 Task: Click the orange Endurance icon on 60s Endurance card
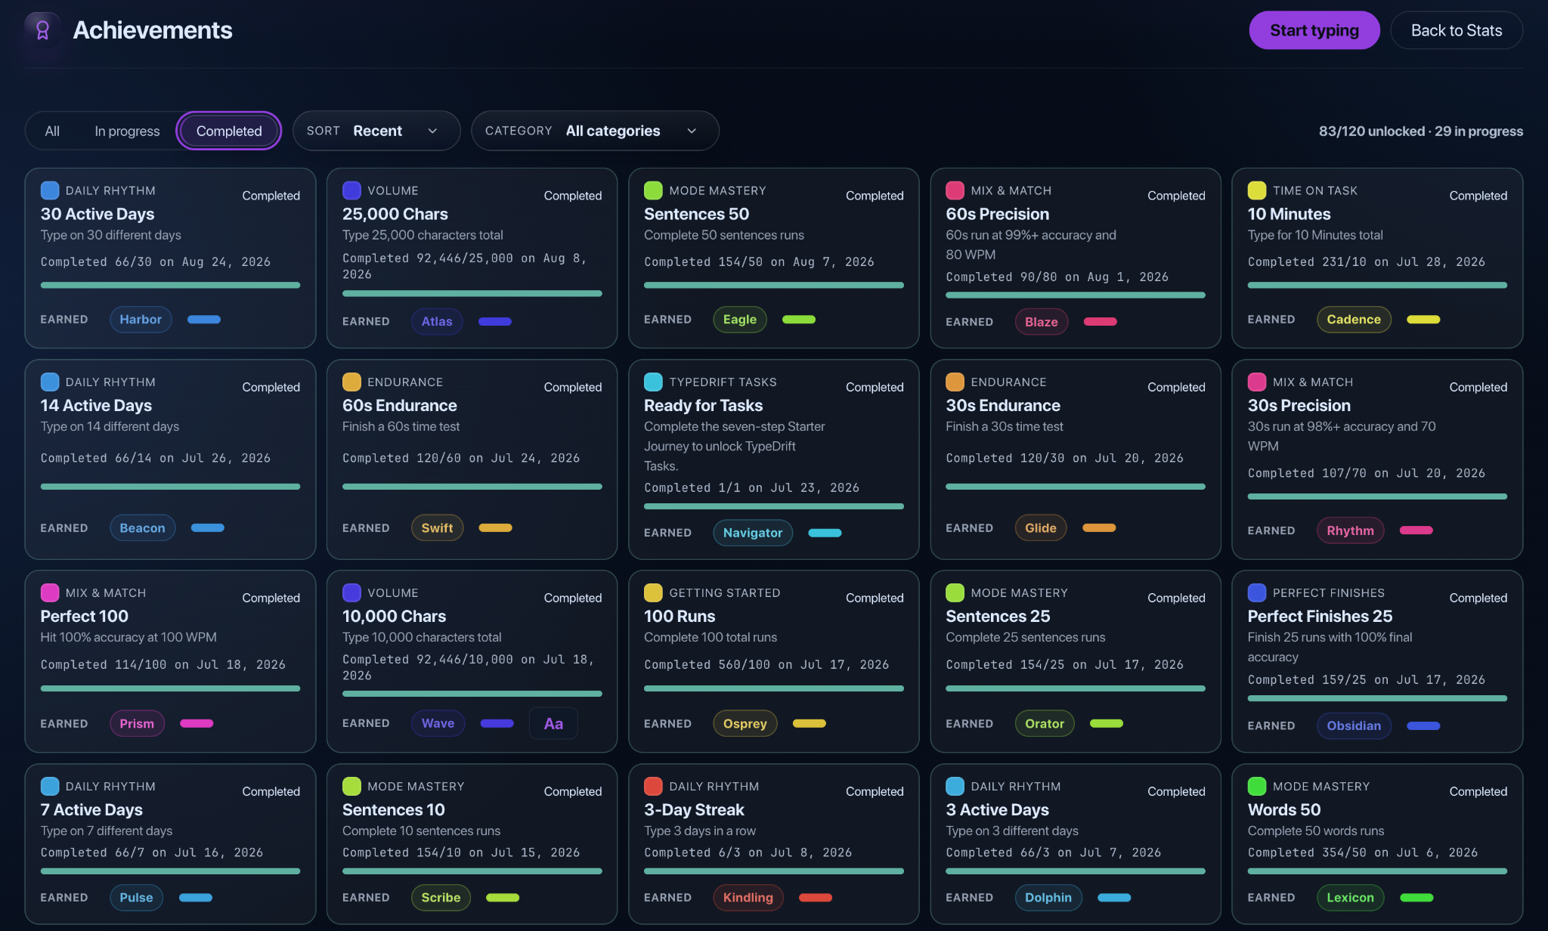pyautogui.click(x=351, y=382)
